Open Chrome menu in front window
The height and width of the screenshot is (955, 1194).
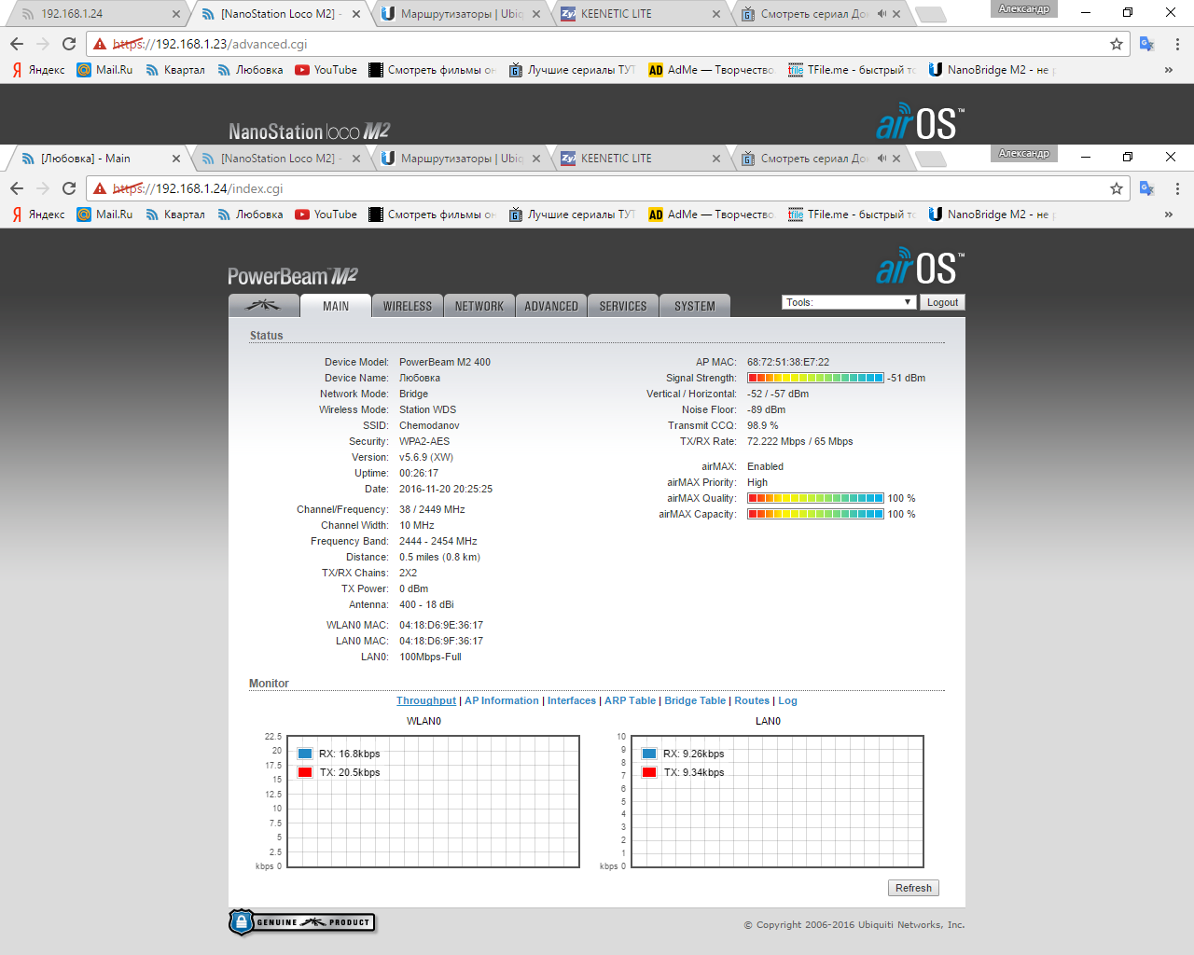[x=1177, y=188]
